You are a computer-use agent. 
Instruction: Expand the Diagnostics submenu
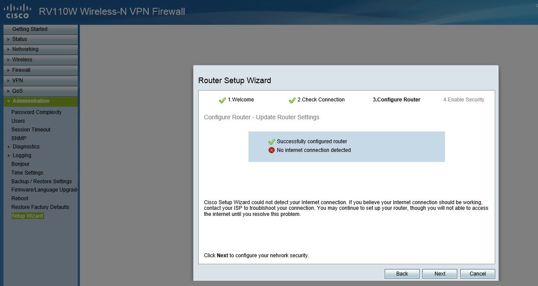pyautogui.click(x=25, y=147)
